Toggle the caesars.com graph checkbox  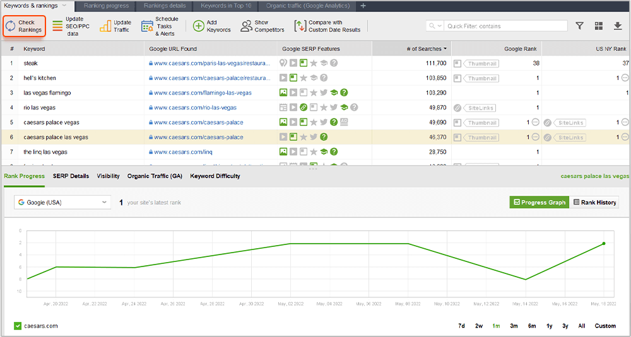pos(17,326)
